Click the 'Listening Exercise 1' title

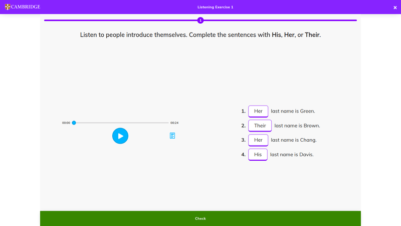(216, 7)
